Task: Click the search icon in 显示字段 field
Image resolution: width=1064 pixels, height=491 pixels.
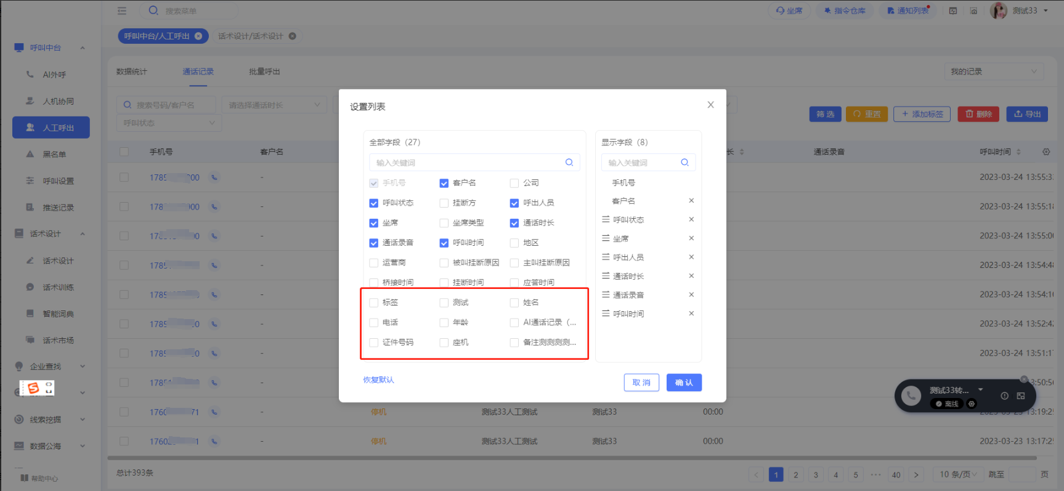Action: pos(684,163)
